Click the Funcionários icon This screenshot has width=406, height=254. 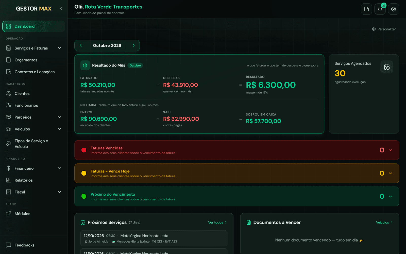tap(8, 105)
